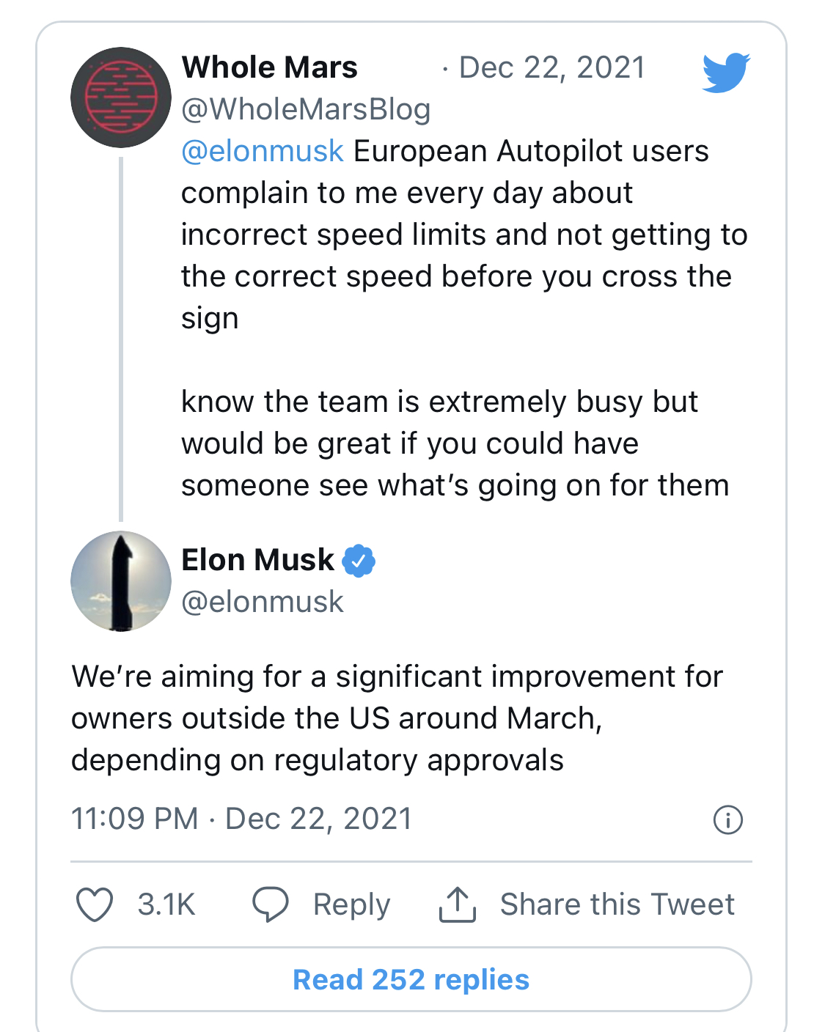Click Elon Musk's blue verified badge
The height and width of the screenshot is (1032, 825).
point(359,561)
